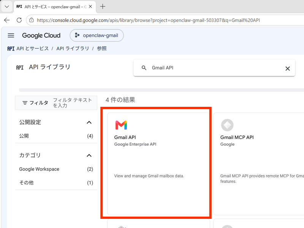Viewport: 304px width, 228px height.
Task: Open the hamburger navigation menu
Action: (x=11, y=35)
